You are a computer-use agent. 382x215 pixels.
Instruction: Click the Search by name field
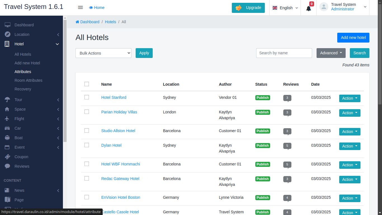click(284, 53)
